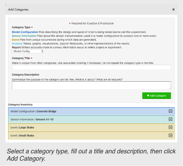Expand the Large Shake event chevron
The height and width of the screenshot is (166, 183).
point(170,127)
